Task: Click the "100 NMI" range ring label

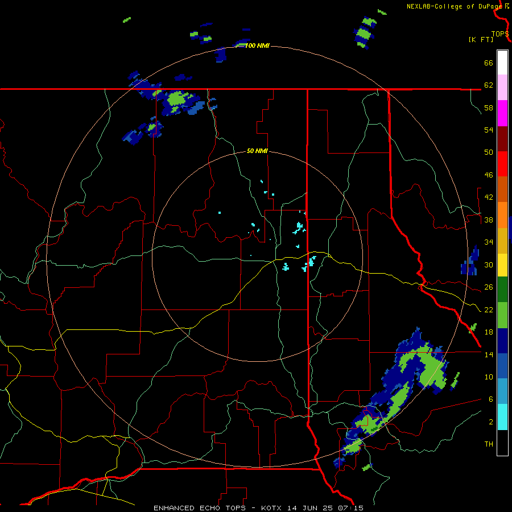Action: click(257, 46)
